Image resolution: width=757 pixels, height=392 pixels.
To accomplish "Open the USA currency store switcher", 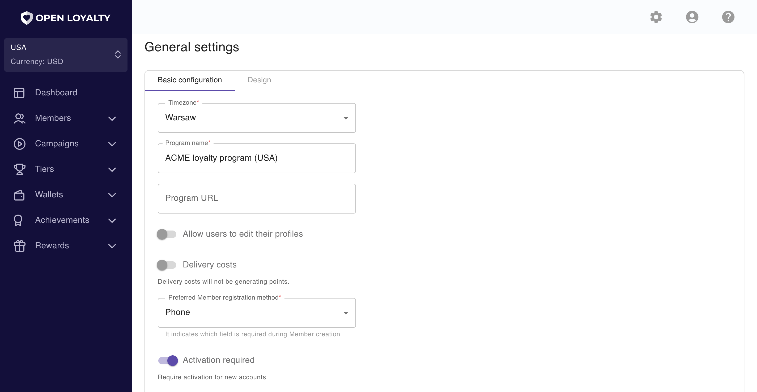I will click(66, 55).
